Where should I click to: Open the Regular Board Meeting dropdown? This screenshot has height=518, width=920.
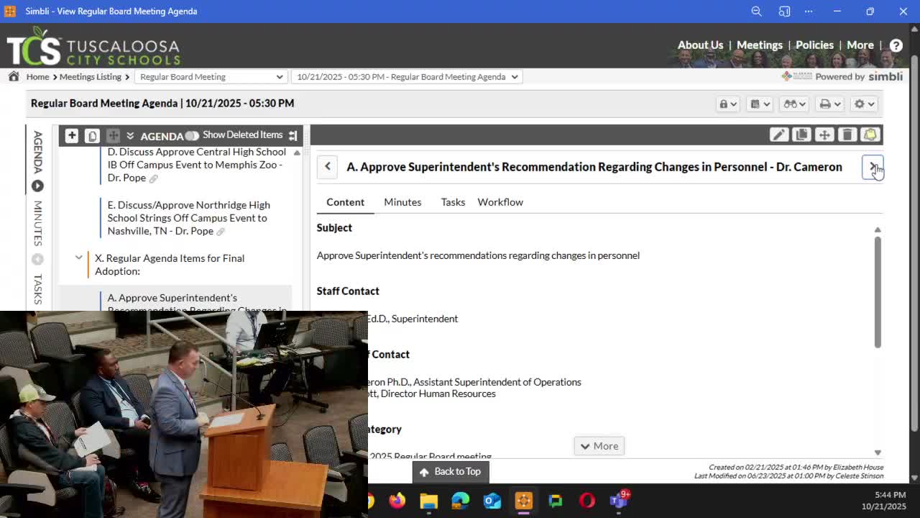pyautogui.click(x=211, y=76)
